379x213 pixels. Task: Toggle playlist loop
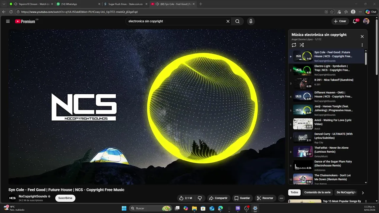tap(294, 45)
